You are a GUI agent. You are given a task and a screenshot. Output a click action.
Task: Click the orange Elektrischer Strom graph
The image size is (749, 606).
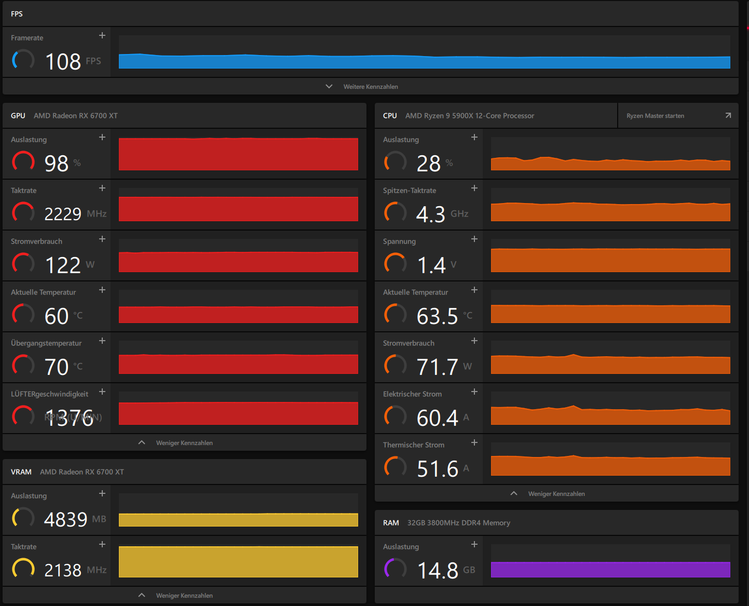[610, 408]
